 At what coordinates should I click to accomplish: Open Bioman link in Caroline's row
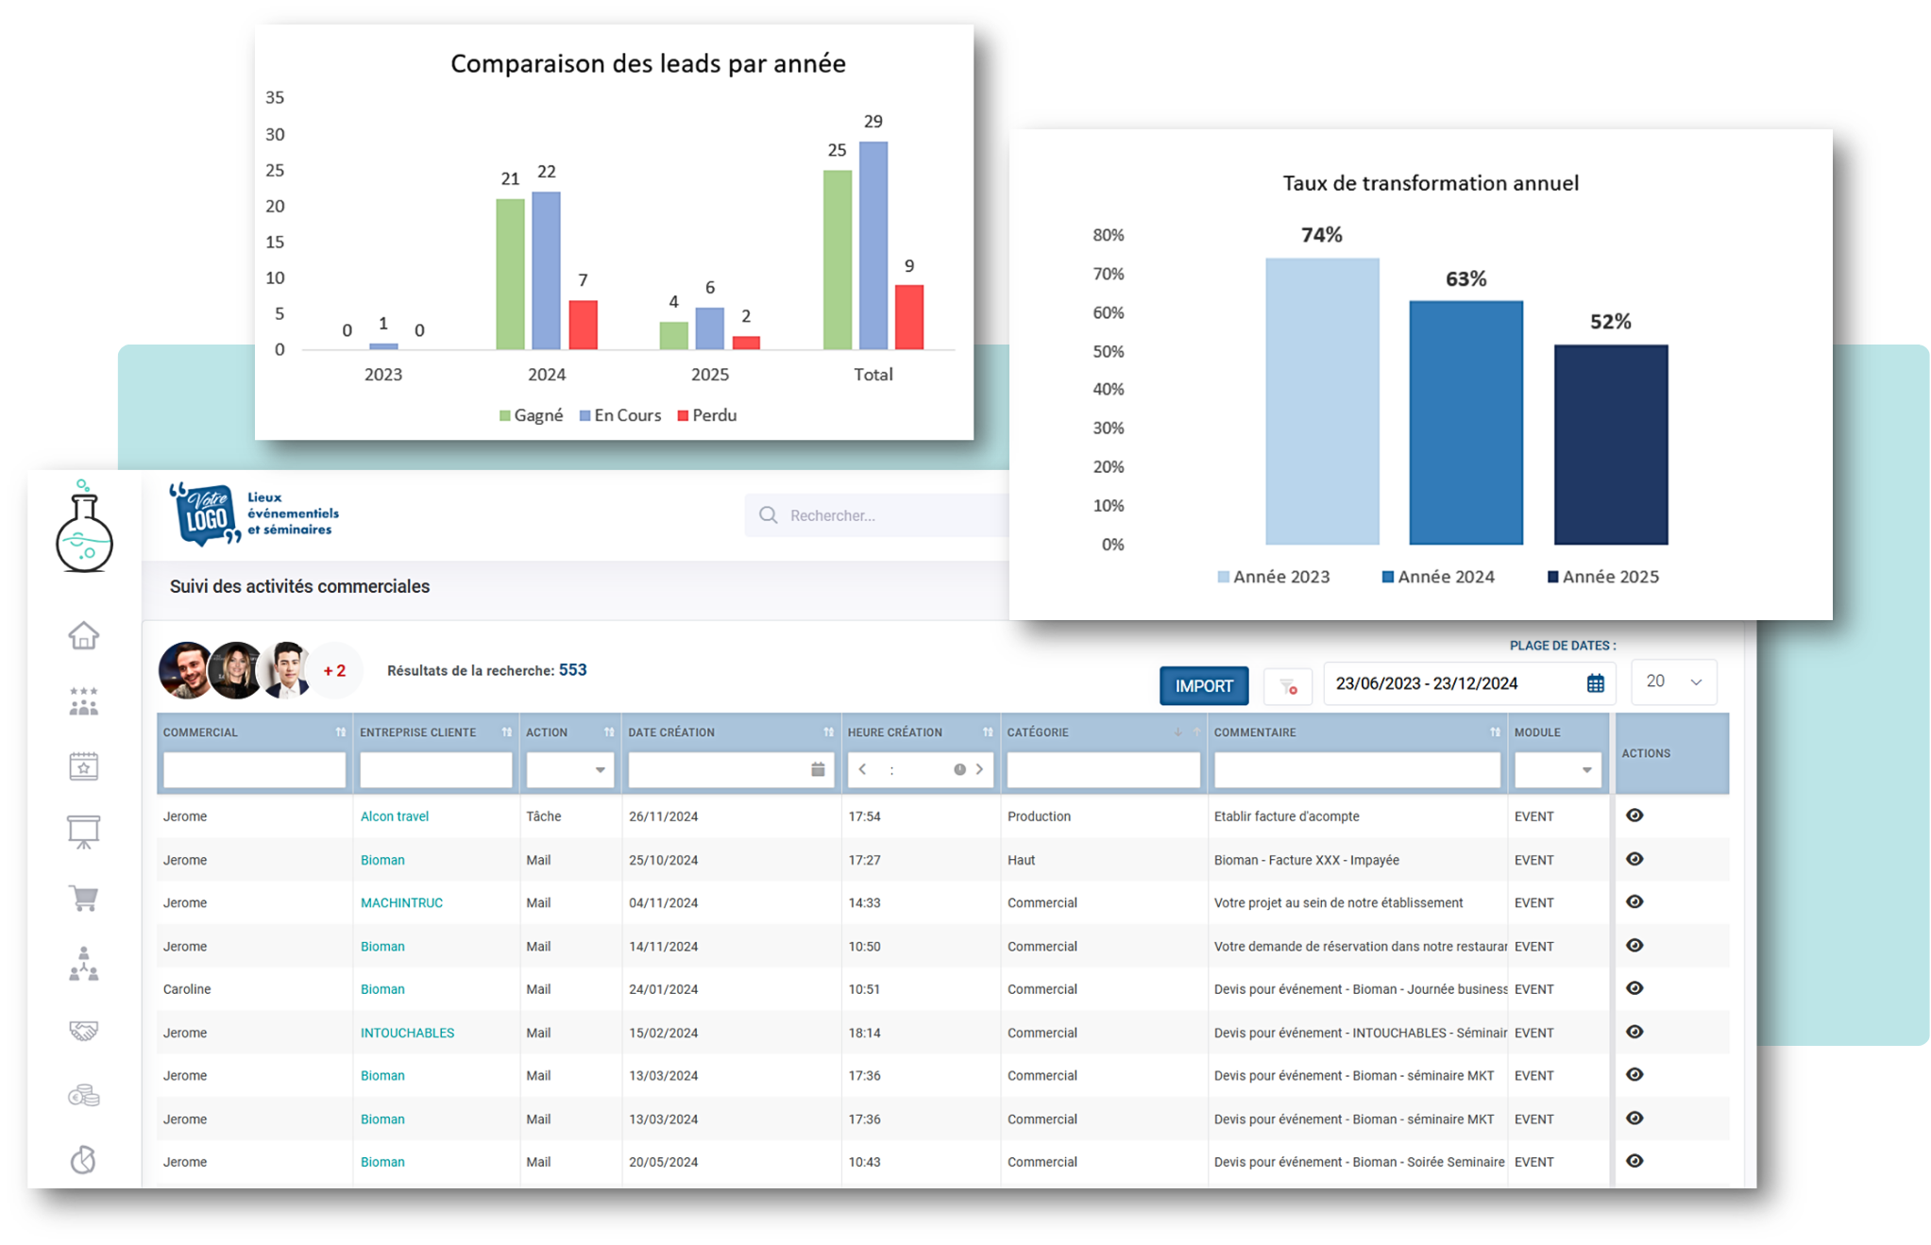pyautogui.click(x=382, y=989)
